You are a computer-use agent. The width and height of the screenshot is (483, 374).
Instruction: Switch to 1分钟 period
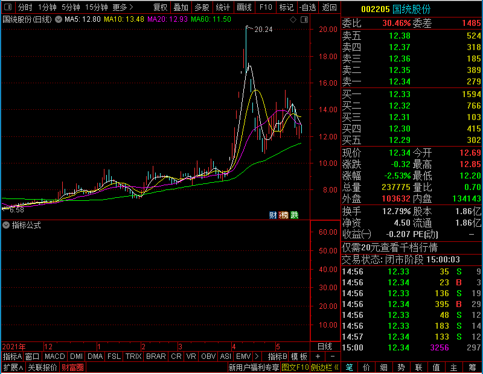click(x=47, y=7)
